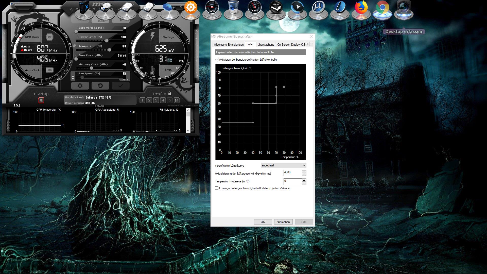Enable Erzwinge Lüftergeschwindigkeits-Update checkbox

217,188
